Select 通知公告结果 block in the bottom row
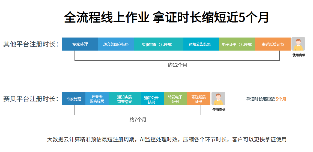Viewport: 313px width, 152px height. (152, 99)
